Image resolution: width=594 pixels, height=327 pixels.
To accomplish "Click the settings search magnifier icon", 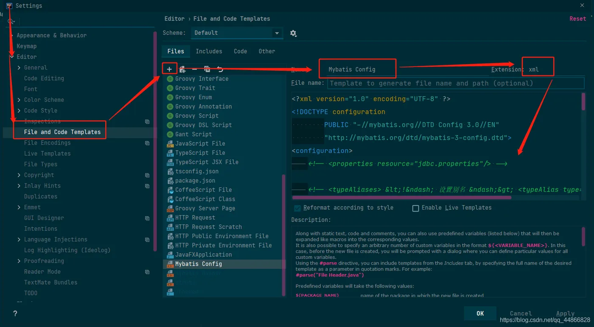I will [x=11, y=21].
